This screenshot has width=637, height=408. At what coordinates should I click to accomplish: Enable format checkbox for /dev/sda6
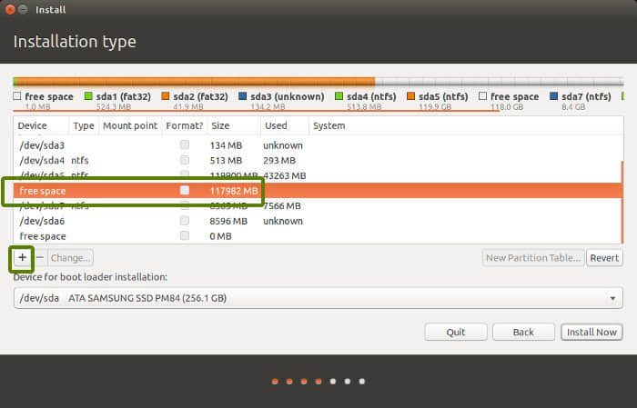point(185,221)
